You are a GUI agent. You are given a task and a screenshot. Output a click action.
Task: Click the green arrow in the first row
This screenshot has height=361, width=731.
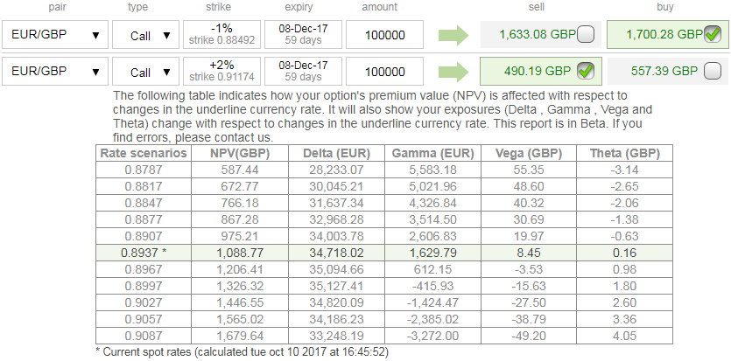(x=452, y=35)
